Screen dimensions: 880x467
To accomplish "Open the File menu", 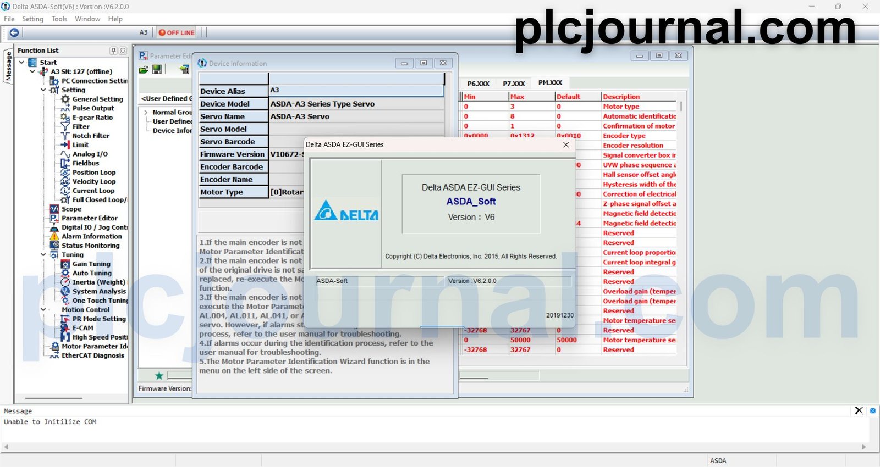I will click(x=9, y=19).
